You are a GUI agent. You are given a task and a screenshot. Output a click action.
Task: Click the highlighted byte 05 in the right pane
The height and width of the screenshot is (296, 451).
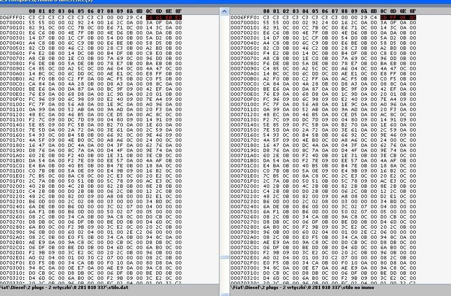coord(403,17)
